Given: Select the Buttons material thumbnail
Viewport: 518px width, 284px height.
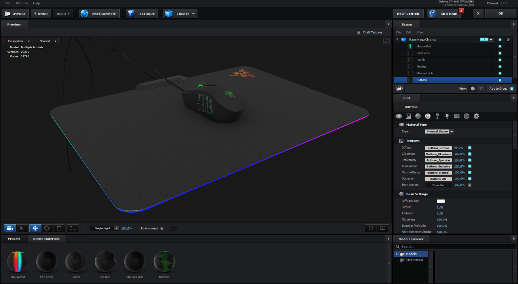Looking at the screenshot, I should click(x=164, y=261).
